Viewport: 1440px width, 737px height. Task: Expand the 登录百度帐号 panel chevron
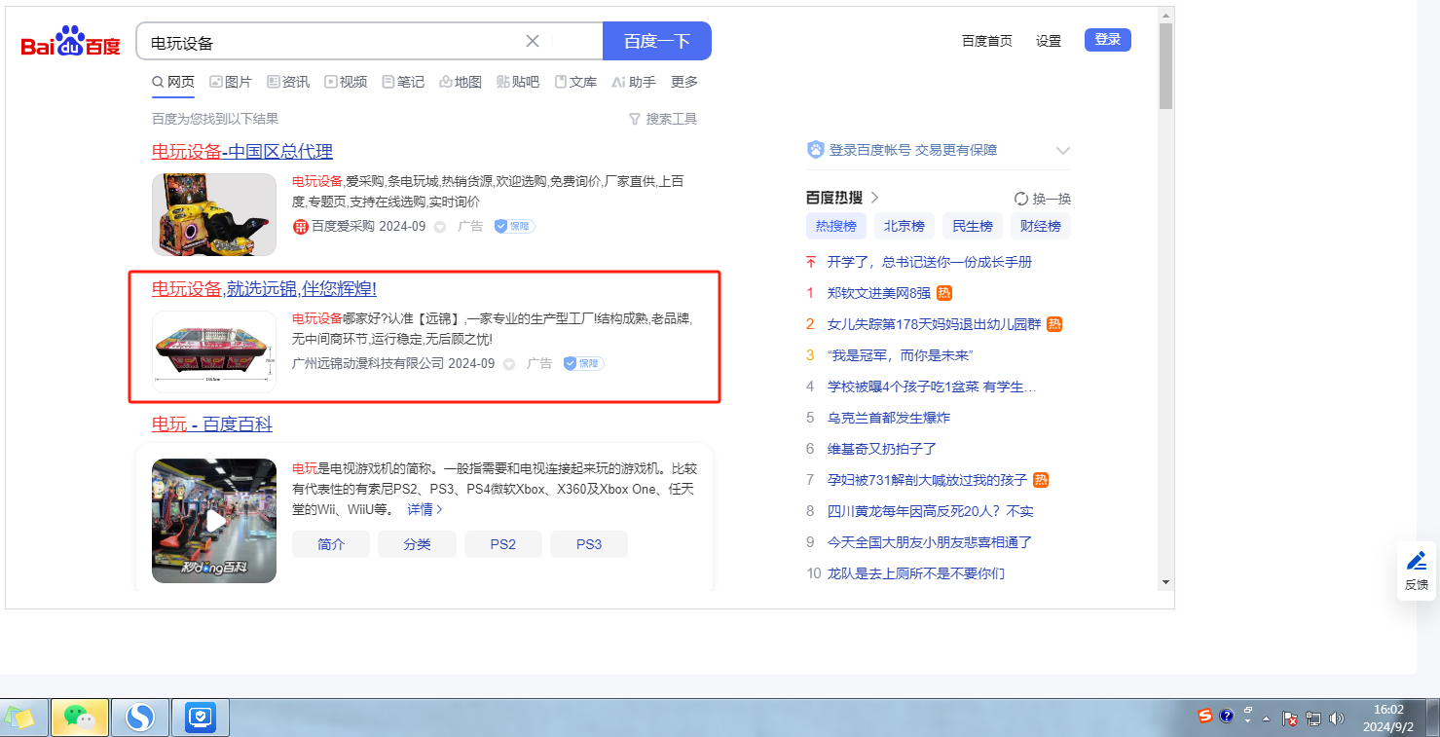1063,151
